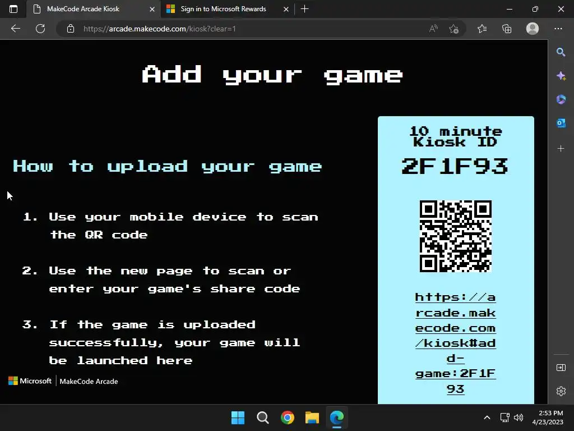Screen dimensions: 574x431
Task: Open the network status tray icon
Action: [505, 418]
